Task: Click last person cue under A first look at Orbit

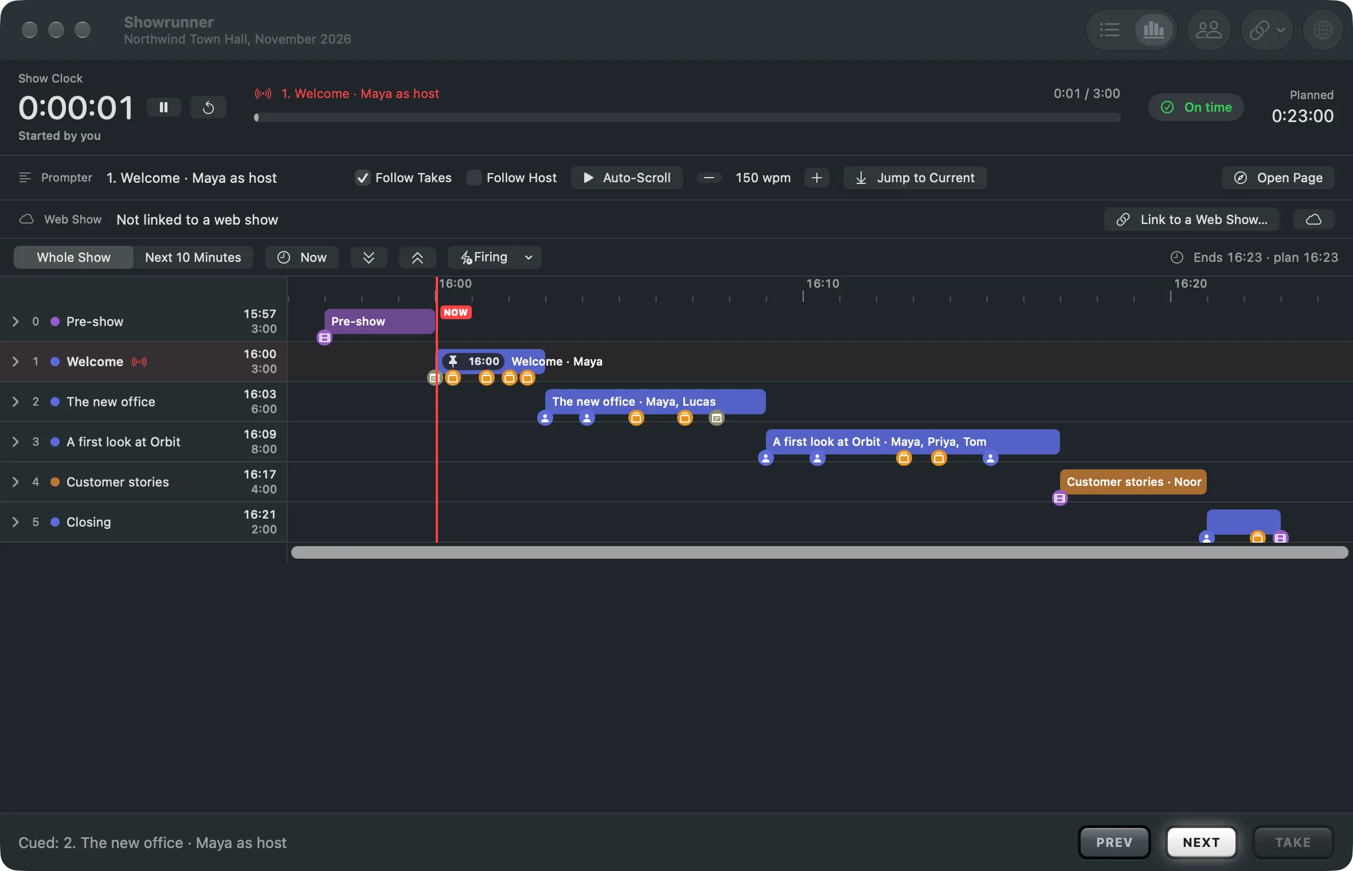Action: point(990,458)
